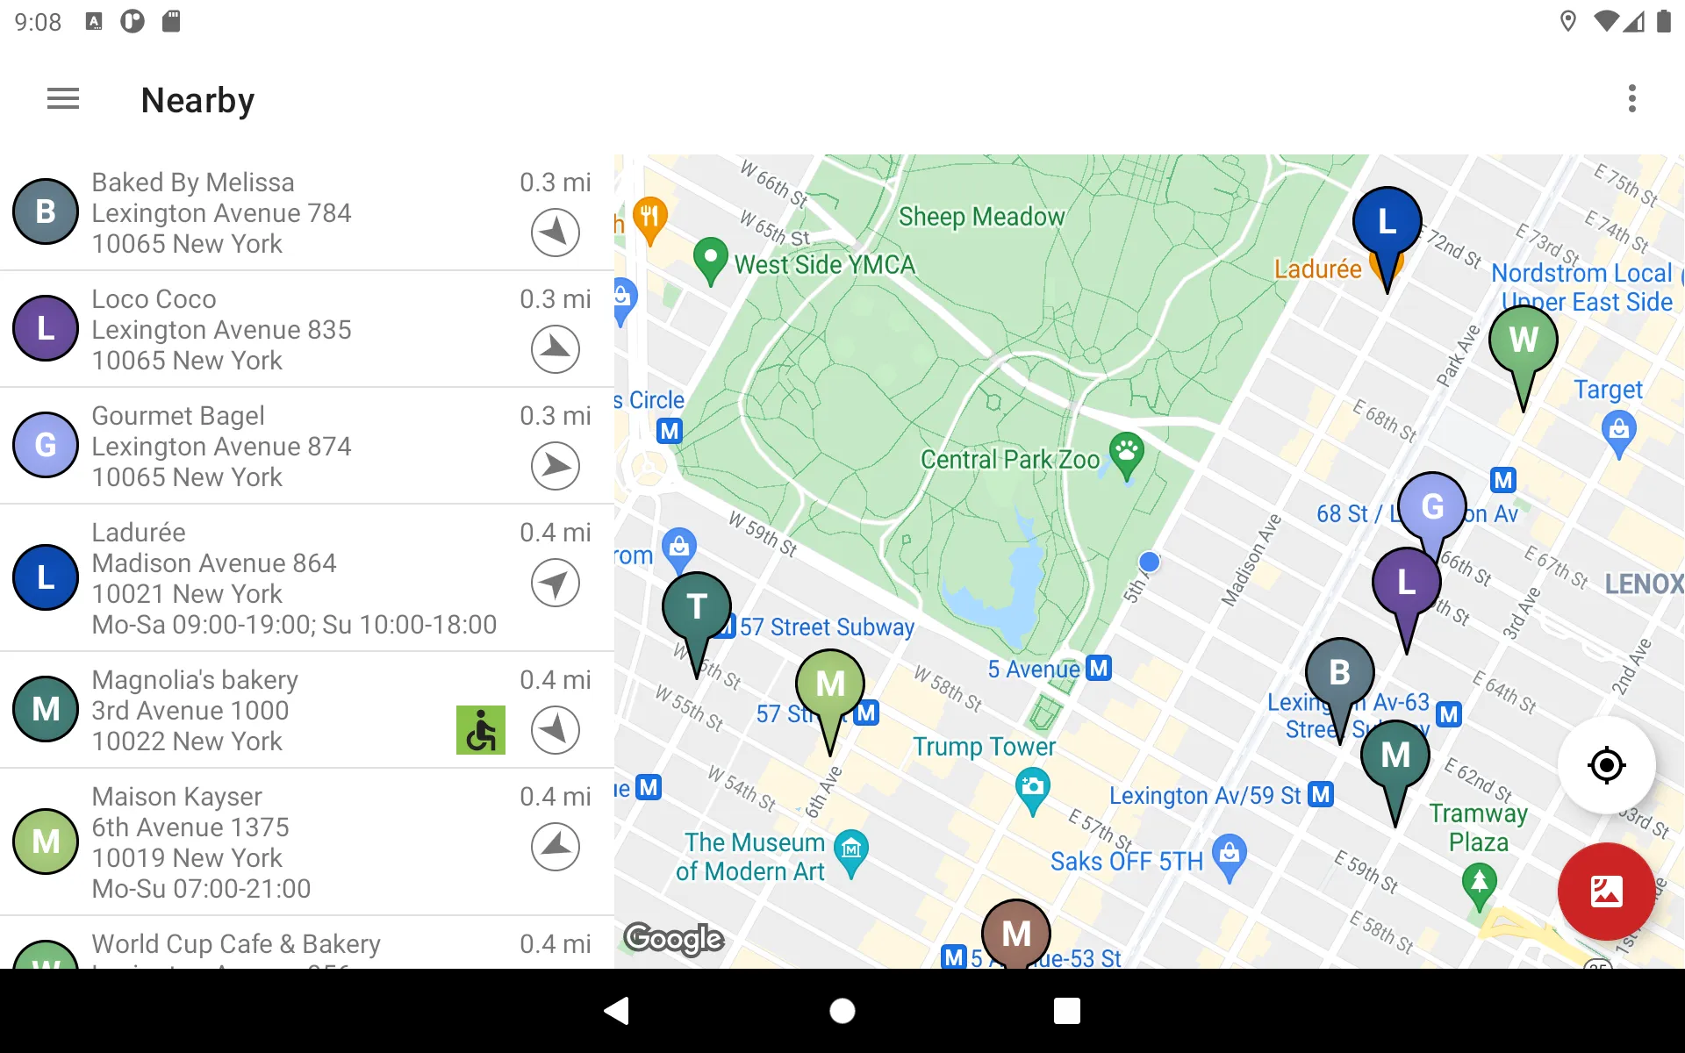Tap the photo/image capture red icon

(1606, 892)
